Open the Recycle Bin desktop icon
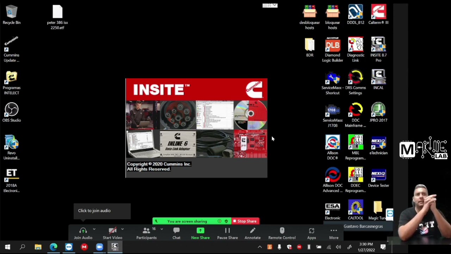The width and height of the screenshot is (451, 254). coord(12,15)
